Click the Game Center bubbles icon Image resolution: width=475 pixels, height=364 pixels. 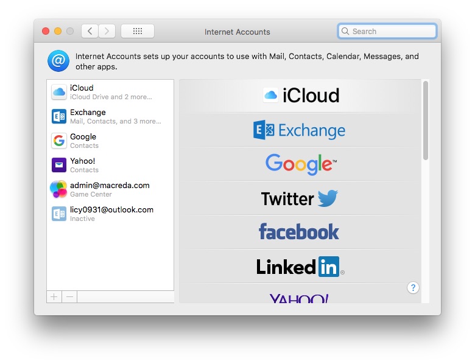pyautogui.click(x=58, y=189)
